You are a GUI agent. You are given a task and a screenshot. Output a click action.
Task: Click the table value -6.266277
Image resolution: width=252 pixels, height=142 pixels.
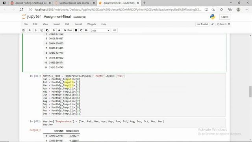74,136
